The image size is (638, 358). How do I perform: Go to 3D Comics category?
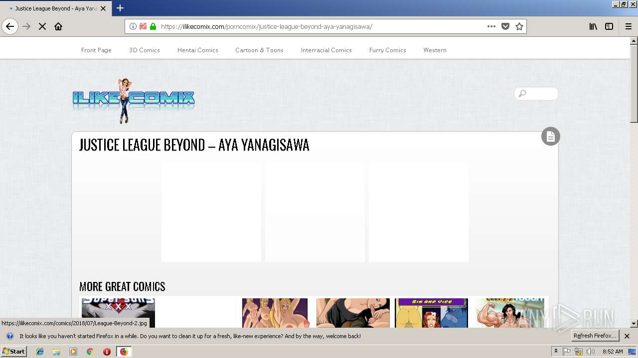pos(145,50)
